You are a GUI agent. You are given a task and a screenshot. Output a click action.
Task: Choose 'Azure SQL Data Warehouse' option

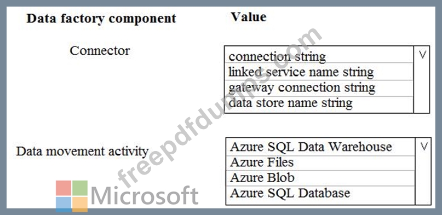[x=320, y=147]
